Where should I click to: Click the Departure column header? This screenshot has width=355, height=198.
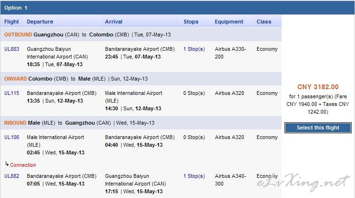[x=40, y=22]
